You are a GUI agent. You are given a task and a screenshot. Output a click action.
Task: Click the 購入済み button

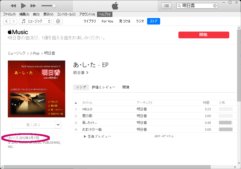[x=33, y=125]
